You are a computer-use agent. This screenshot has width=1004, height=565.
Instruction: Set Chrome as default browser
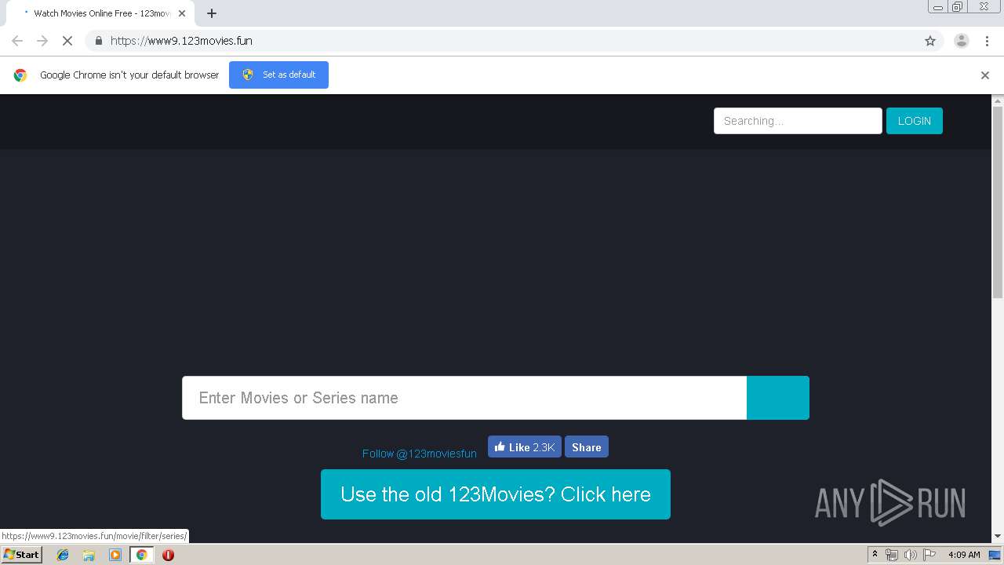[x=278, y=75]
